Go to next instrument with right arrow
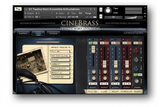The height and width of the screenshot is (107, 160). point(94,9)
